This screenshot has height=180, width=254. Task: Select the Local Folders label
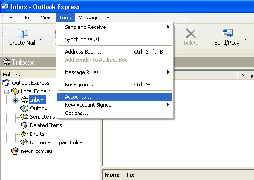pyautogui.click(x=36, y=91)
